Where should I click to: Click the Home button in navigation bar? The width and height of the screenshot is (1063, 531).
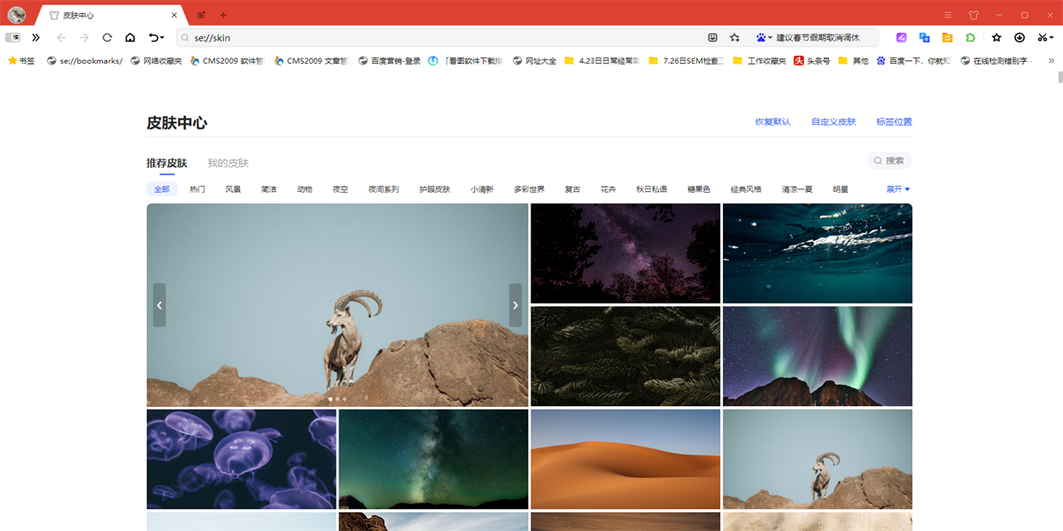[128, 38]
